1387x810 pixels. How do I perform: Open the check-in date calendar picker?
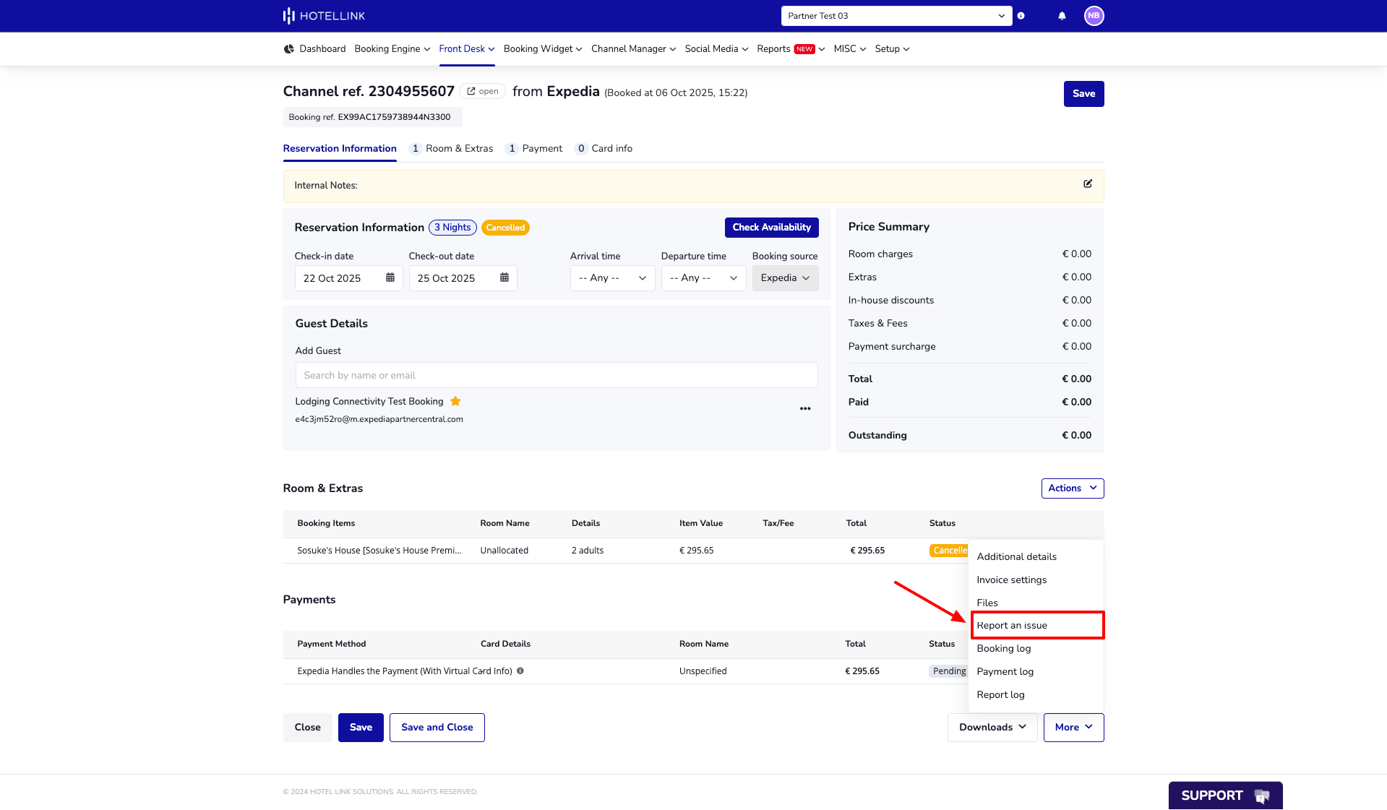click(390, 277)
